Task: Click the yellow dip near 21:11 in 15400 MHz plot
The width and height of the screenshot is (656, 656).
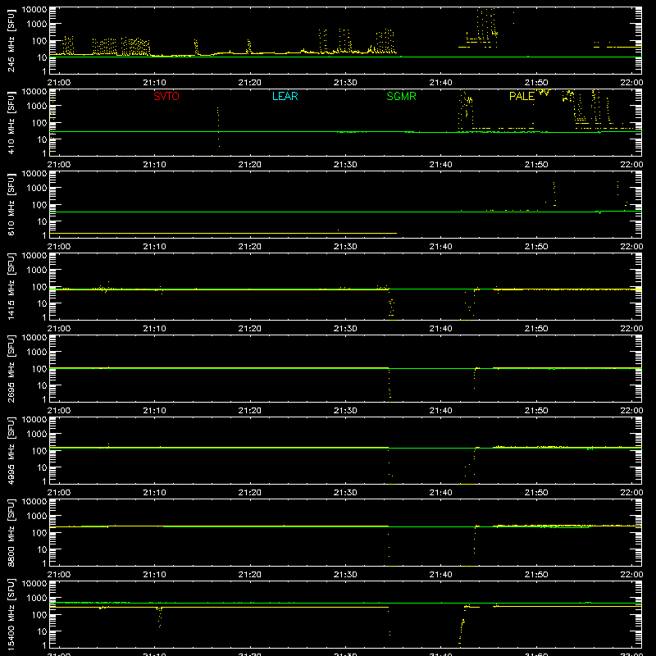Action: click(x=159, y=617)
